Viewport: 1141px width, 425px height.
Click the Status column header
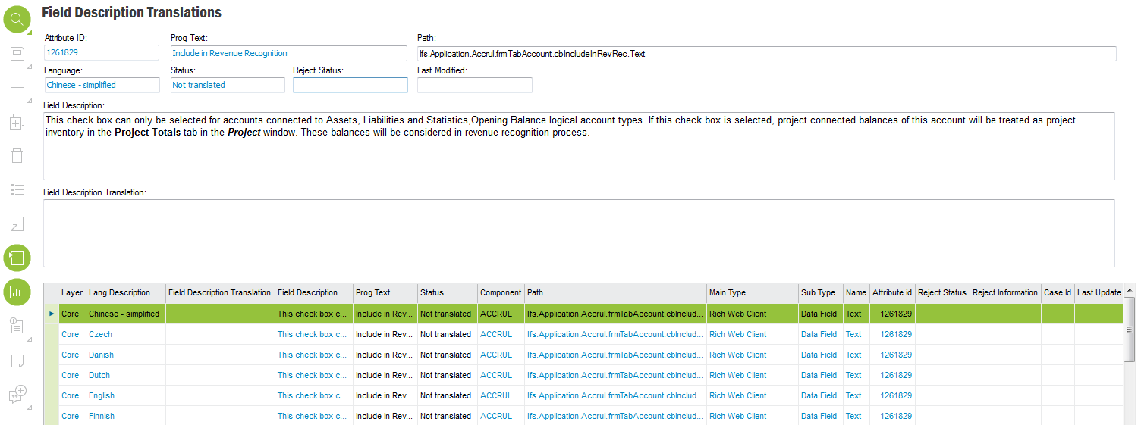tap(432, 292)
